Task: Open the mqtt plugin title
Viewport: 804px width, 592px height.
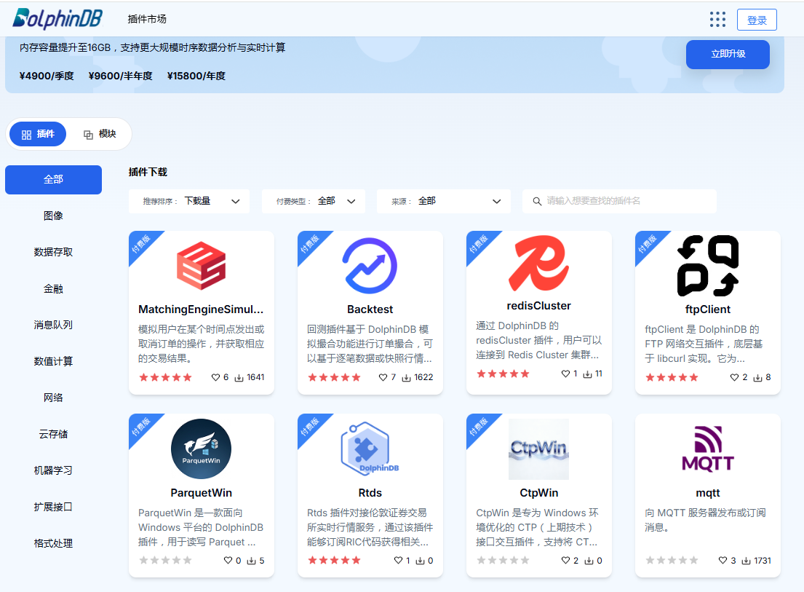Action: [x=708, y=493]
